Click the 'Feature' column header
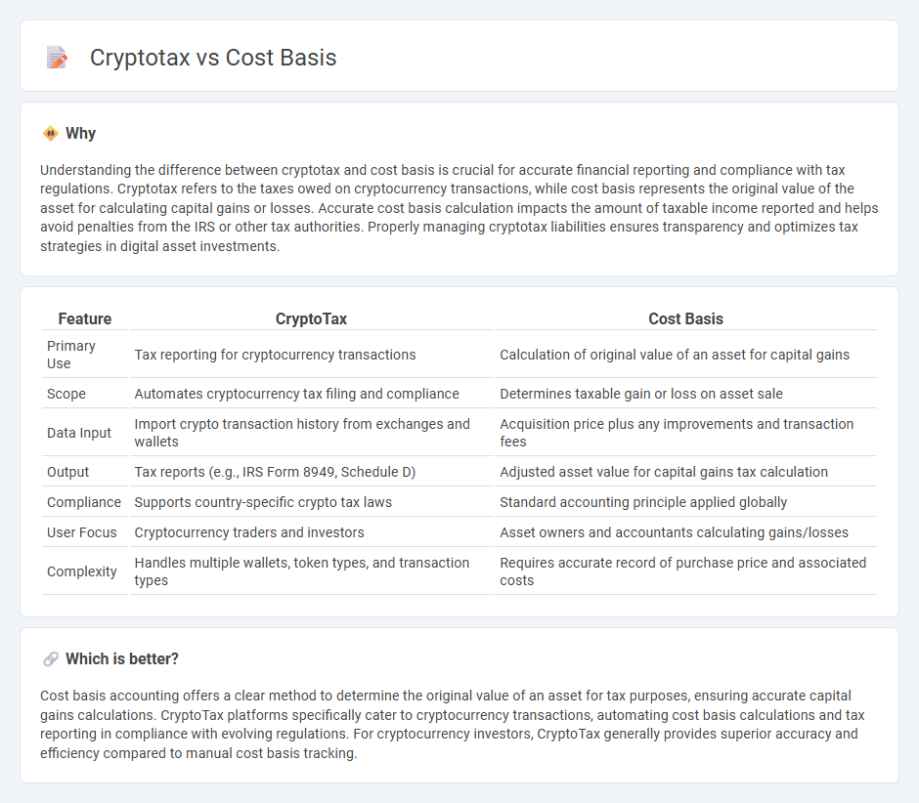 click(x=84, y=318)
